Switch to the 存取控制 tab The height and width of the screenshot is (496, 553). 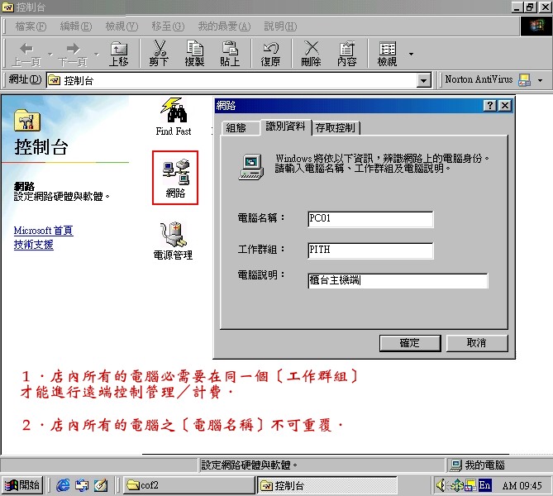click(x=336, y=127)
